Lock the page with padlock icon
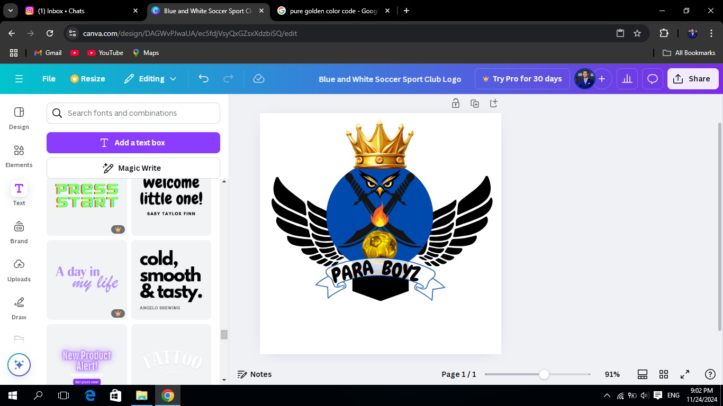The width and height of the screenshot is (723, 406). (x=456, y=104)
